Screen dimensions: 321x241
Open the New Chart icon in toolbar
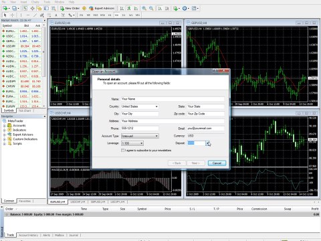[5, 8]
